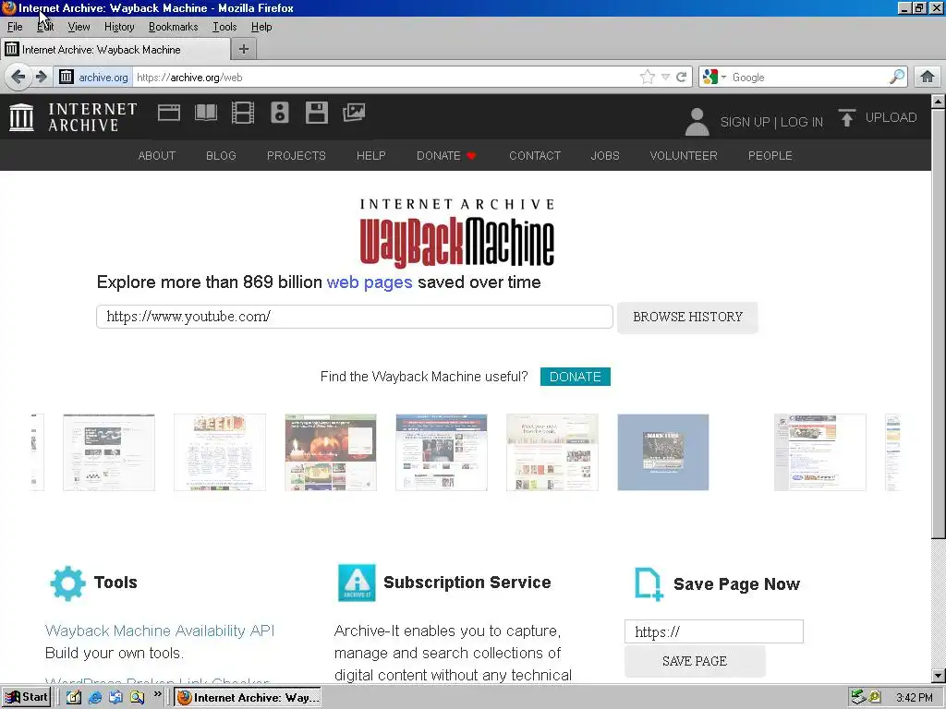Click the Save Page Now icon
This screenshot has width=946, height=709.
tap(649, 583)
